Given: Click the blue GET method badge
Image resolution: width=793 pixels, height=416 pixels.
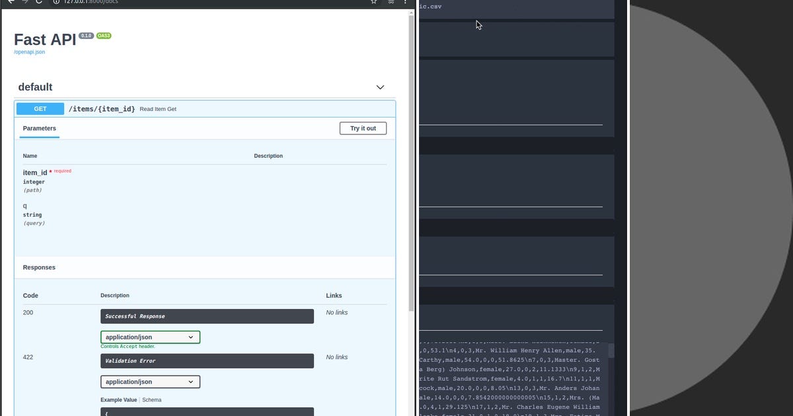Looking at the screenshot, I should click(40, 108).
